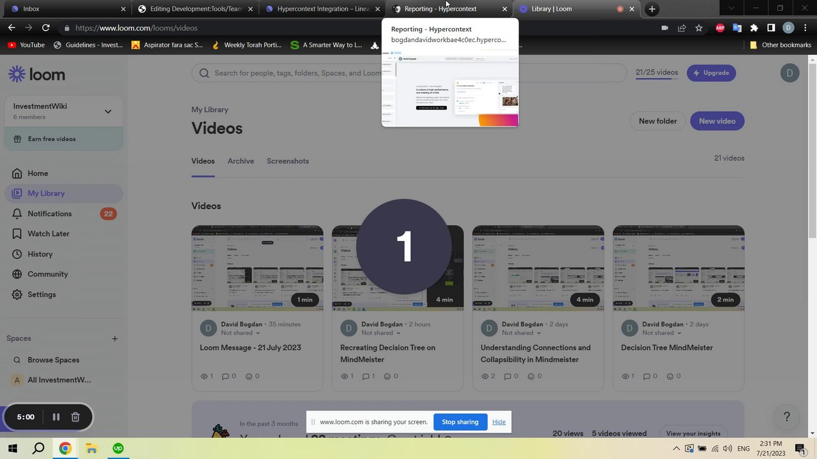Click the 21/25 videos counter
The image size is (817, 459).
pos(657,73)
